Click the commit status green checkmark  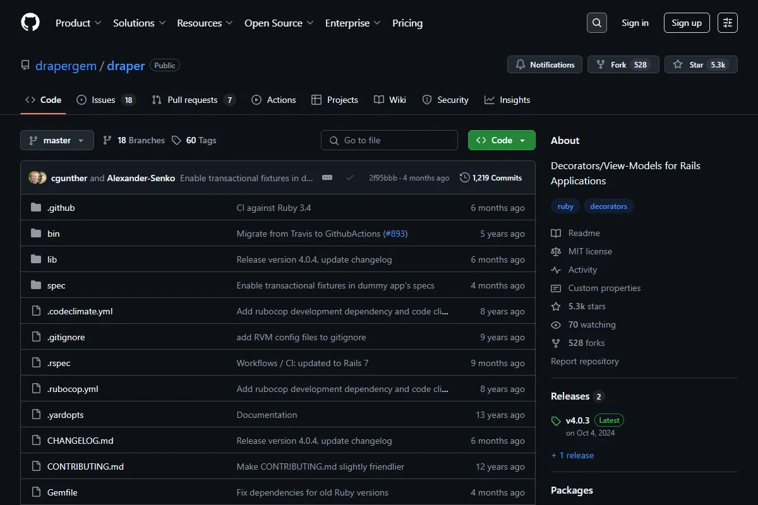point(349,178)
